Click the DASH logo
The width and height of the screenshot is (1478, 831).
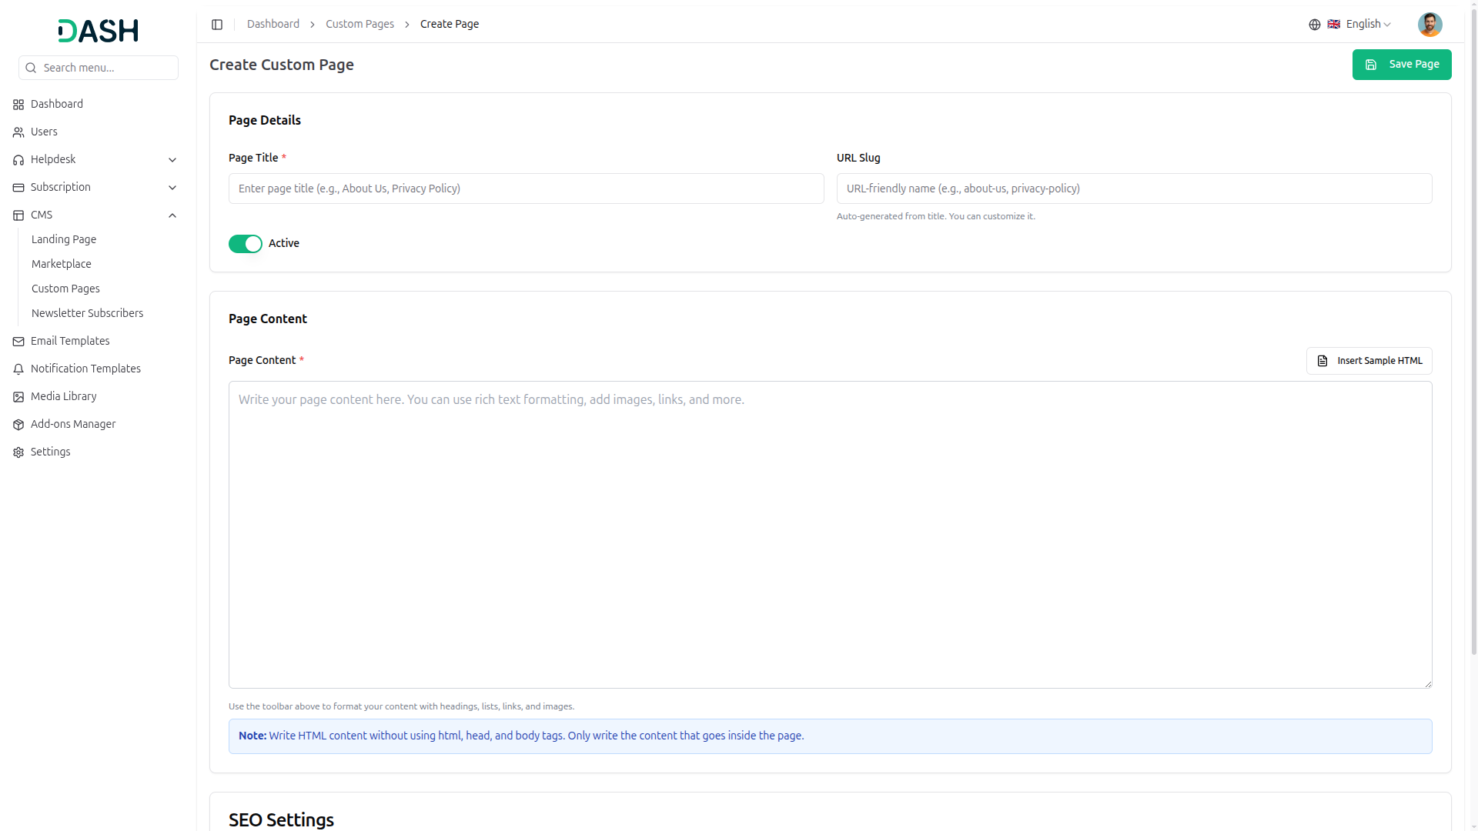pyautogui.click(x=99, y=31)
